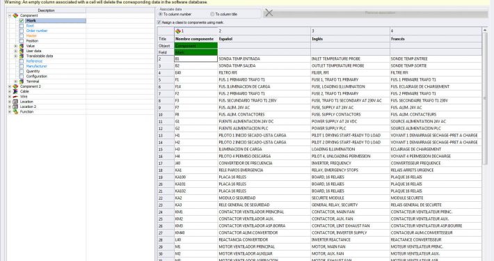Expand the Component 2 node
Image resolution: width=494 pixels, height=261 pixels.
[10, 86]
